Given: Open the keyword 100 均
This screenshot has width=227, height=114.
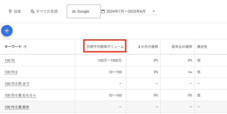Looking at the screenshot, I should 10,60.
